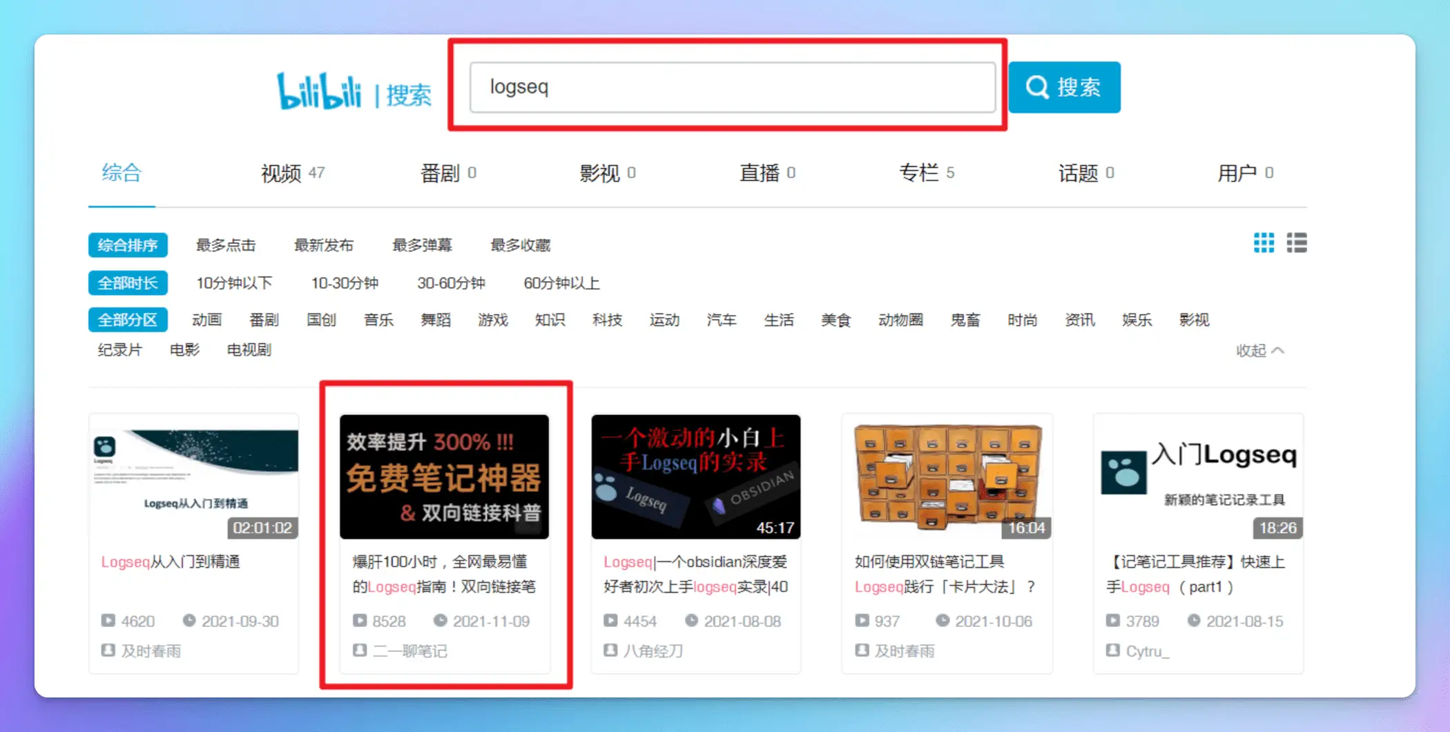Open card-drawer cabinet video thumbnail
Viewport: 1450px width, 732px height.
click(947, 477)
